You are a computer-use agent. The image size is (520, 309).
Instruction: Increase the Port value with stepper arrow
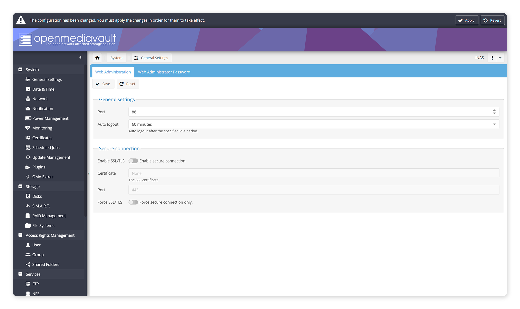click(x=494, y=110)
